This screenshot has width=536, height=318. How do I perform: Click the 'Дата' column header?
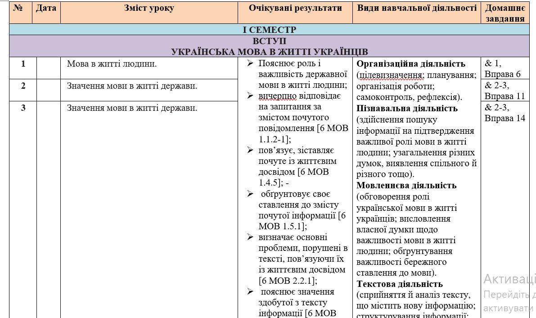click(x=46, y=13)
